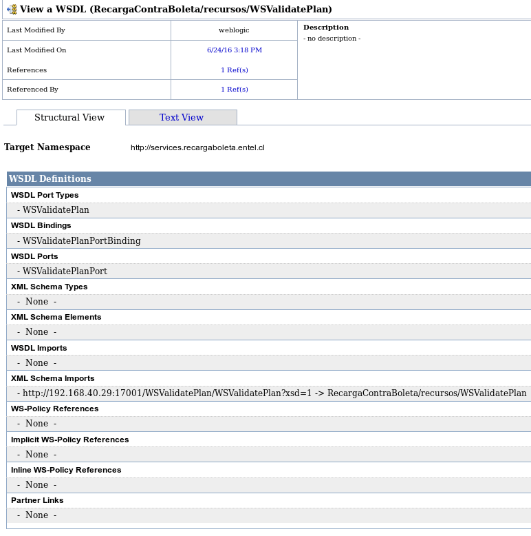This screenshot has height=536, width=531.
Task: Click the WSDL Bindings heading
Action: 41,225
